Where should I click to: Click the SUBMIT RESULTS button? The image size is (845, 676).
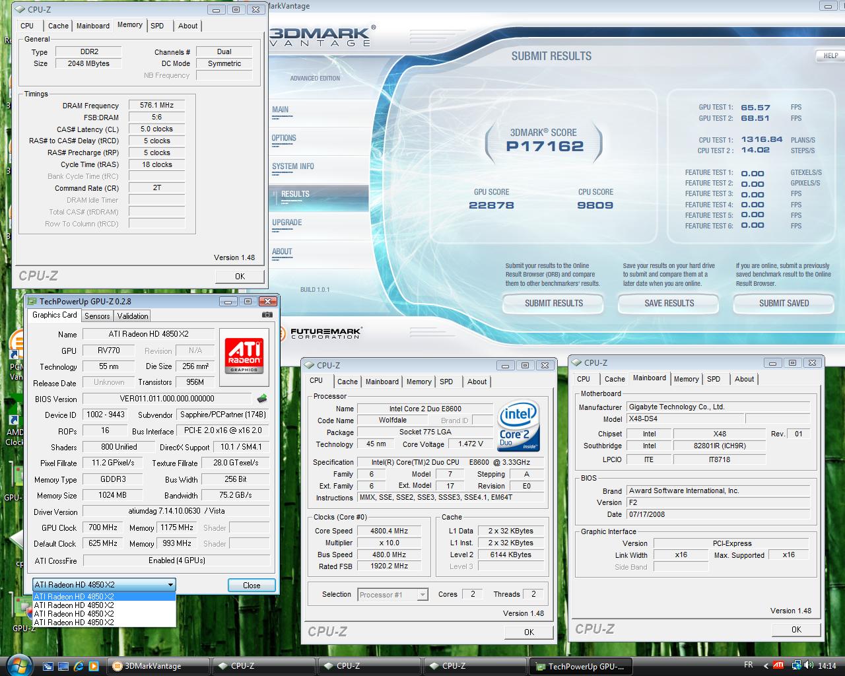554,303
